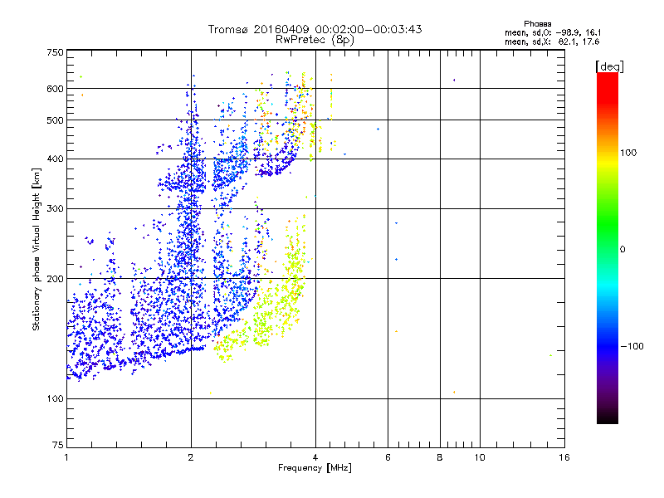Screen dimensions: 664x498
Task: Click the x-axis '8' tick label
Action: [440, 457]
